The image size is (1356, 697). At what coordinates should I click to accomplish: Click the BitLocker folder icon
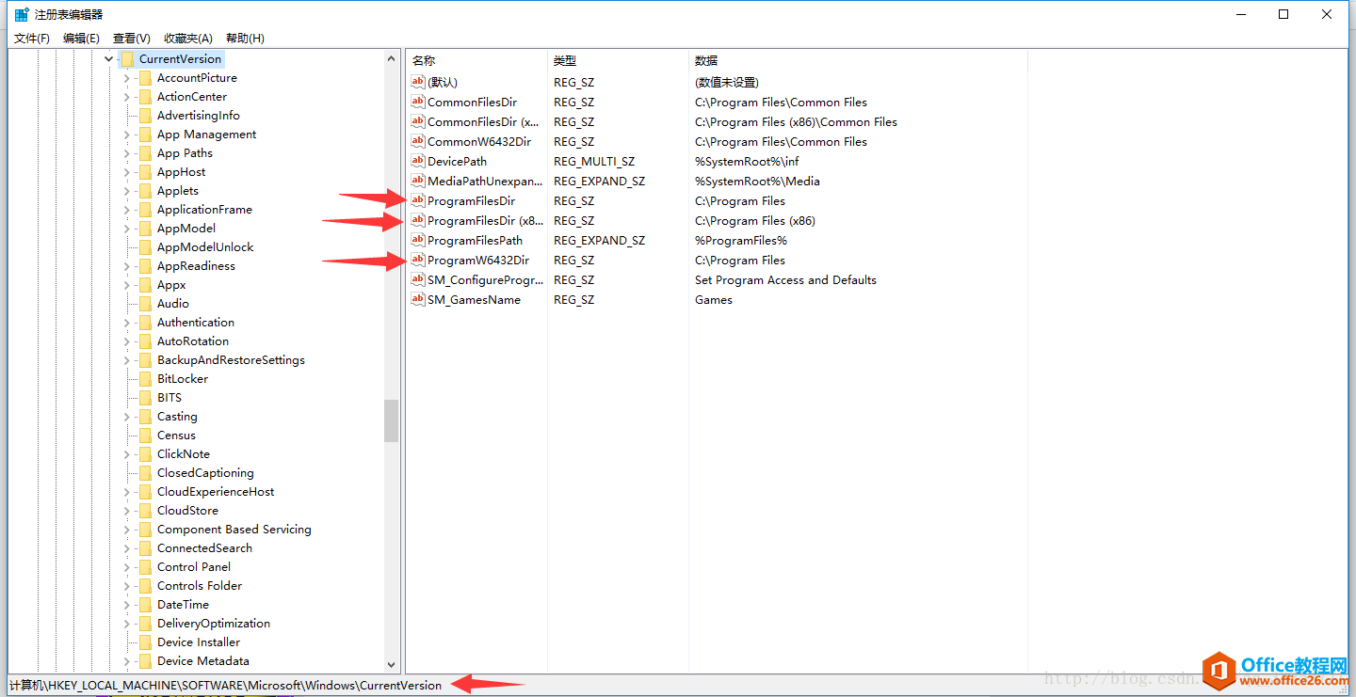coord(145,379)
